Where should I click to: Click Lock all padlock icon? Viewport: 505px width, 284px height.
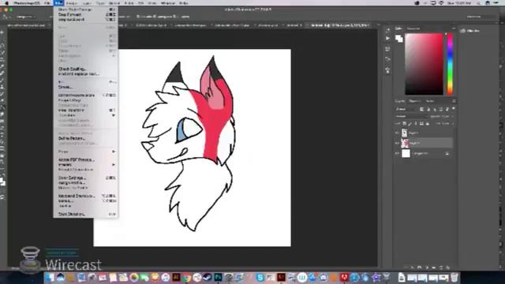428,124
